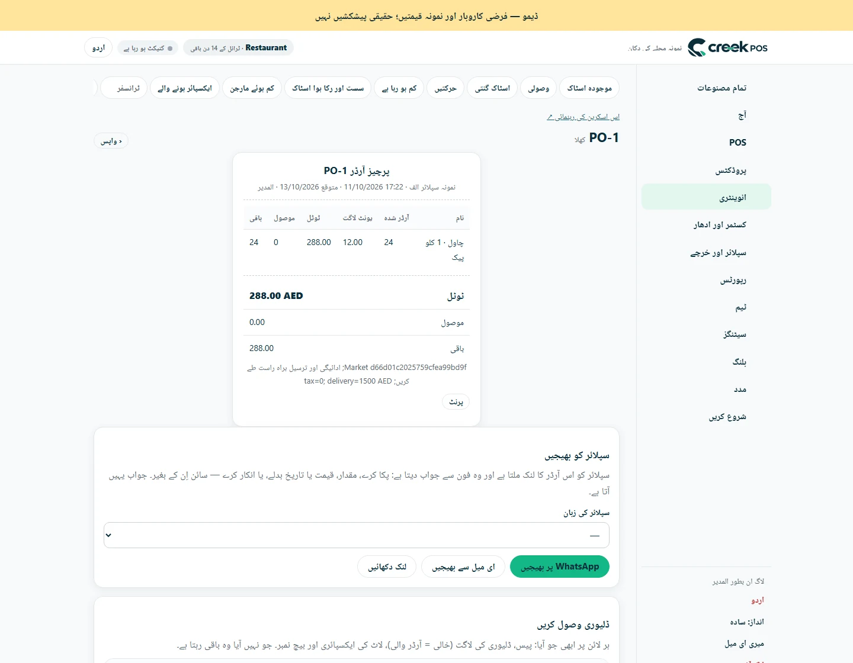
Task: Open 'مدد' in the sidebar
Action: click(x=706, y=389)
